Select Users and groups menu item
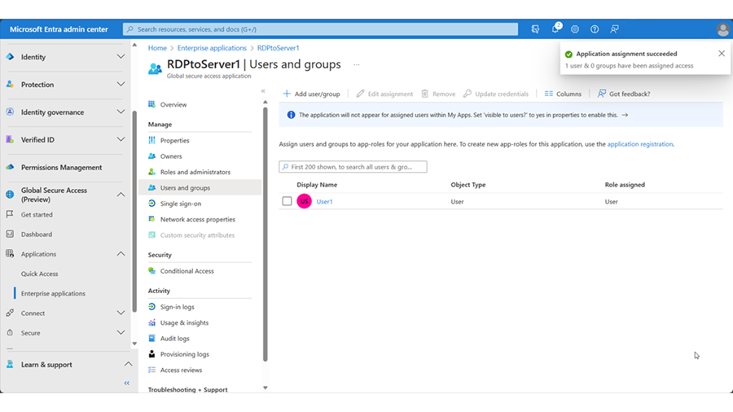Screen dimensions: 733x412 200,187
